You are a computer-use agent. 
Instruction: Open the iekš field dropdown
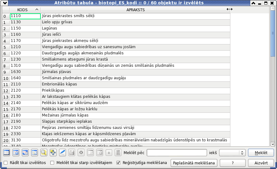[x=232, y=153]
